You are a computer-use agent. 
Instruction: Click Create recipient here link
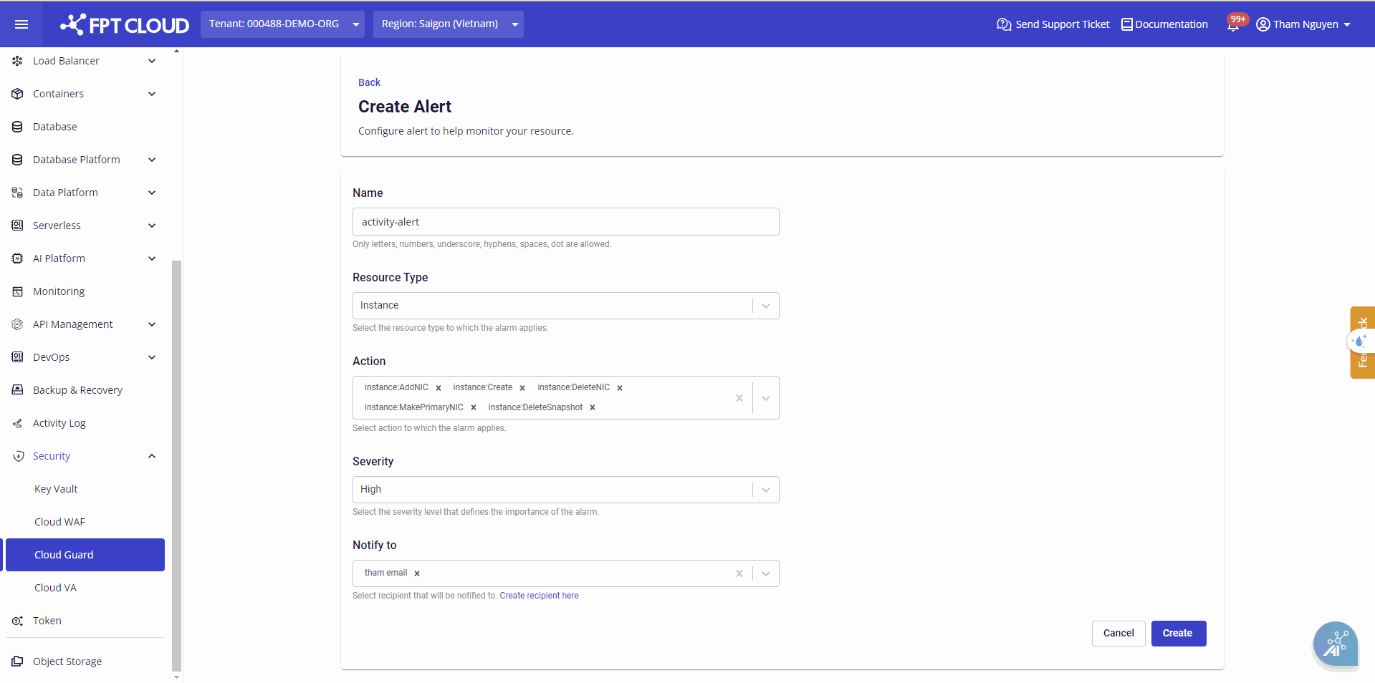tap(539, 596)
